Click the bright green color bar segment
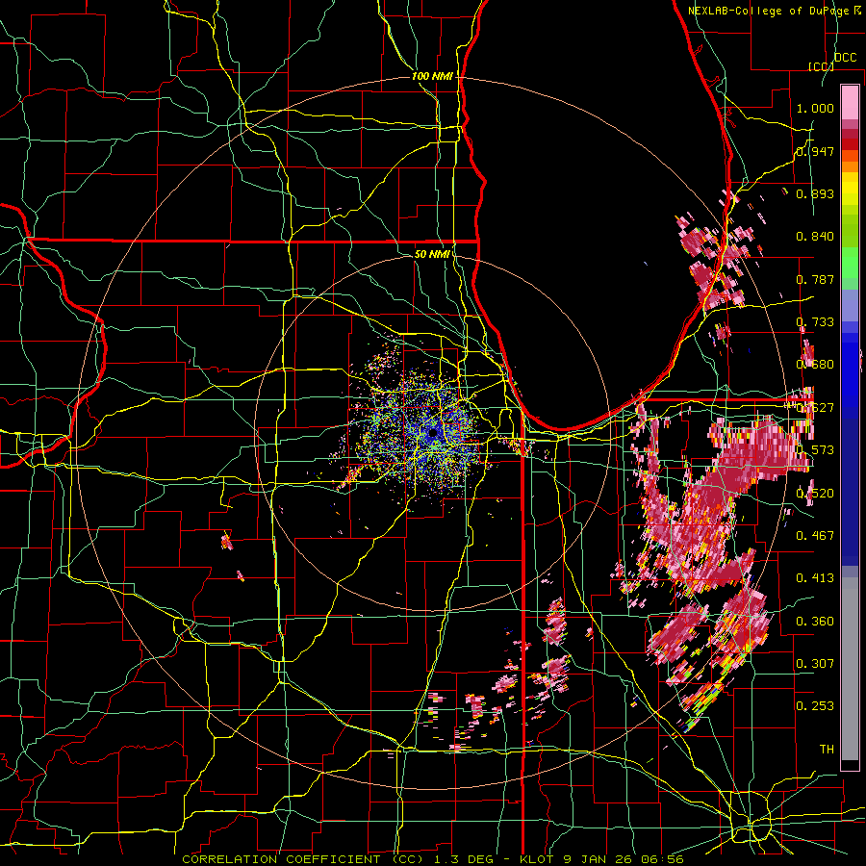Viewport: 866px width, 866px height. tap(850, 264)
